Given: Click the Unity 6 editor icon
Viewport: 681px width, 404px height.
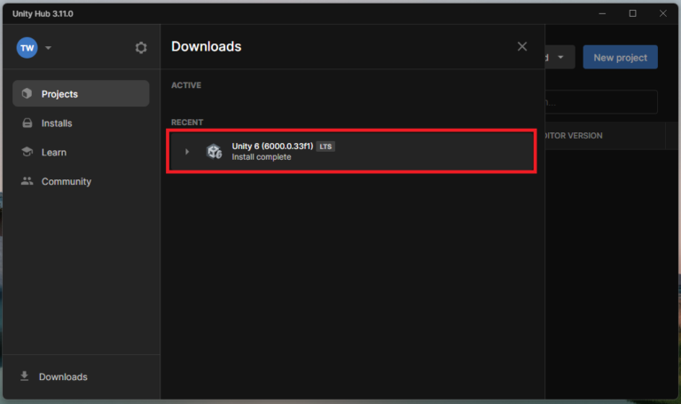Looking at the screenshot, I should tap(214, 152).
